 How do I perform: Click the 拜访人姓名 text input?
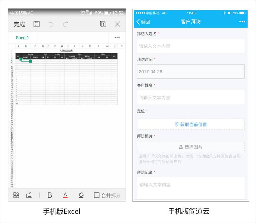tap(191, 46)
